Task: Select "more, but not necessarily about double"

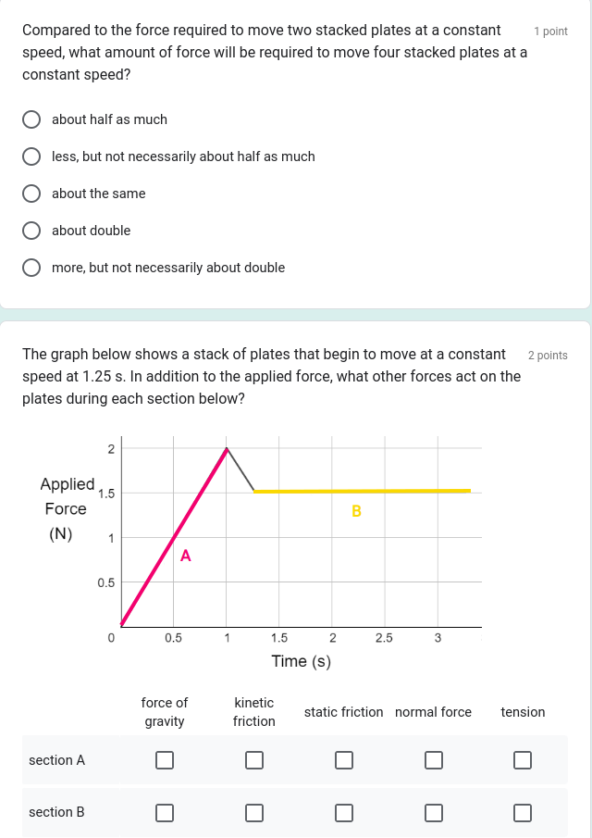Action: [x=31, y=268]
